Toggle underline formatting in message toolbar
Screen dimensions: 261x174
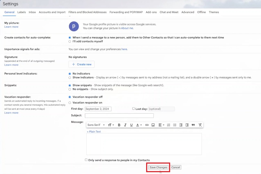[131, 125]
